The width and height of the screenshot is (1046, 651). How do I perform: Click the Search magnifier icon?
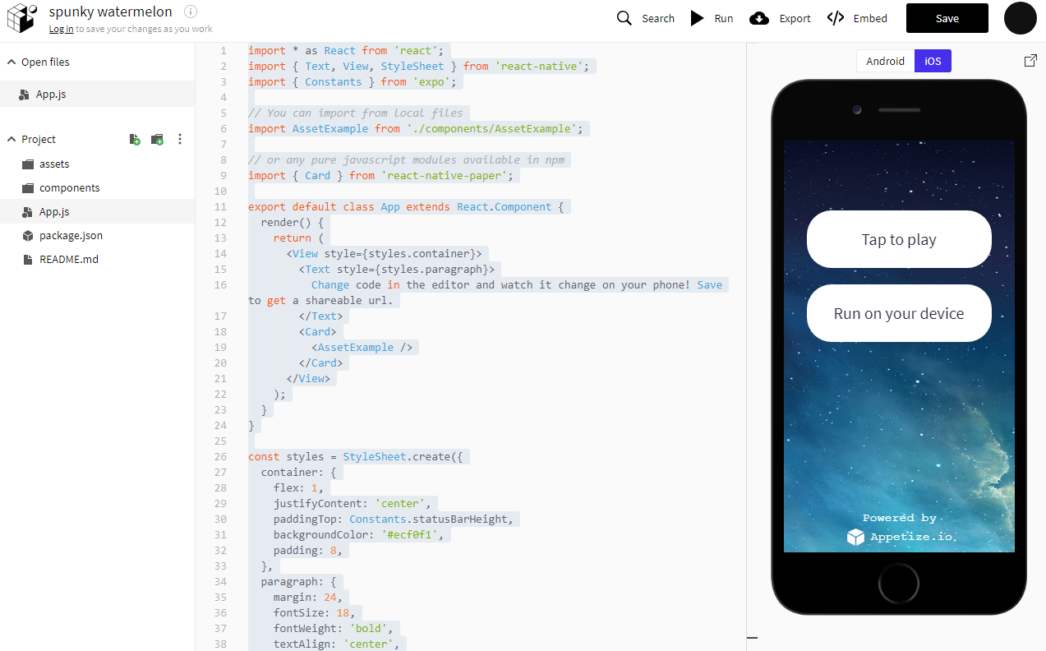tap(624, 18)
